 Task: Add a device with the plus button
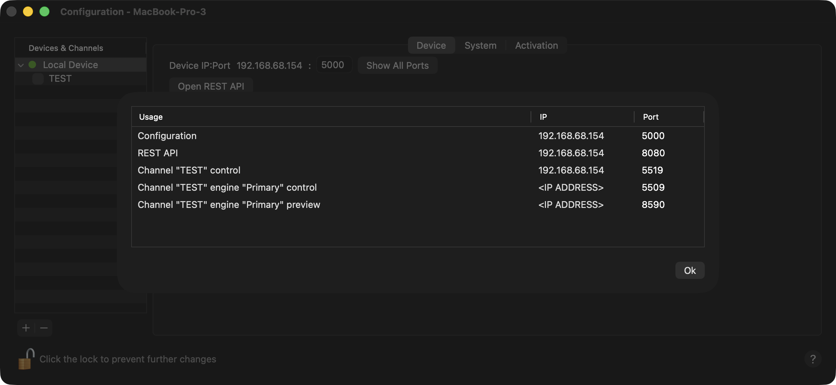(x=26, y=328)
